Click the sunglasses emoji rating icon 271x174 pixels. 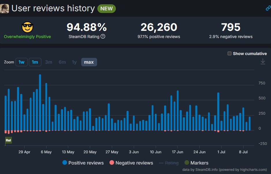pos(27,27)
